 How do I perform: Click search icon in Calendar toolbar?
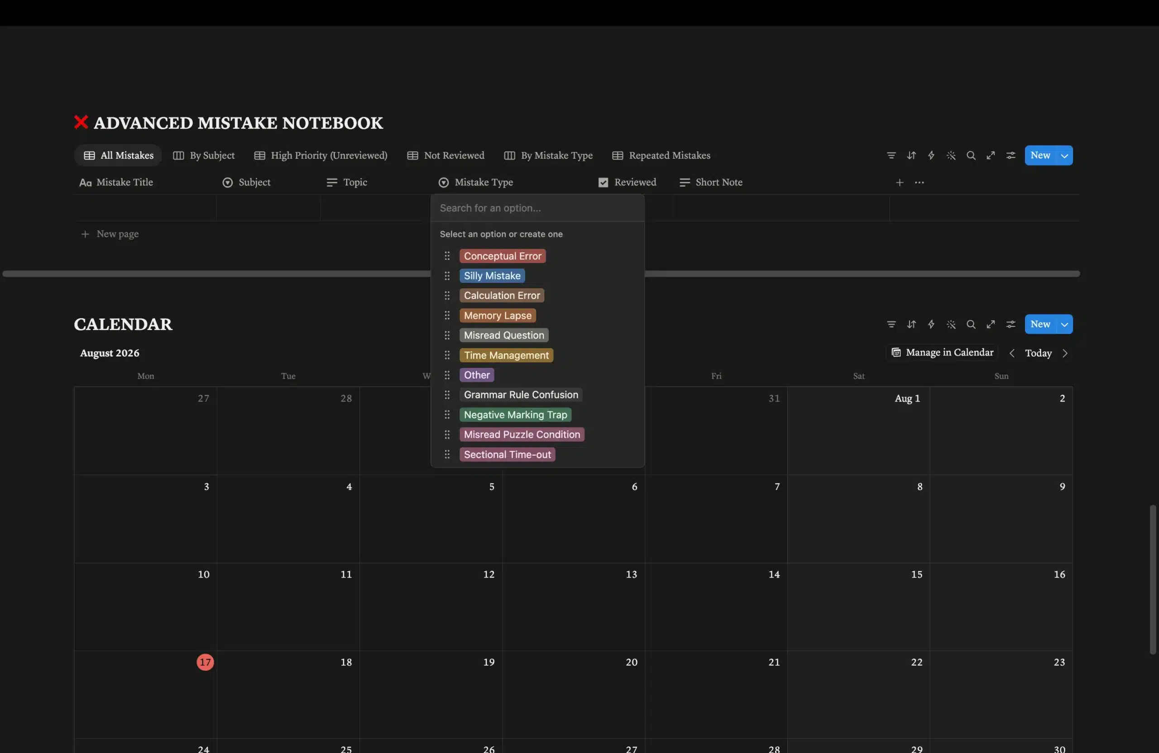point(971,324)
